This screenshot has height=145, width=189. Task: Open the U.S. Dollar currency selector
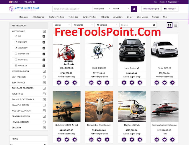point(31,2)
